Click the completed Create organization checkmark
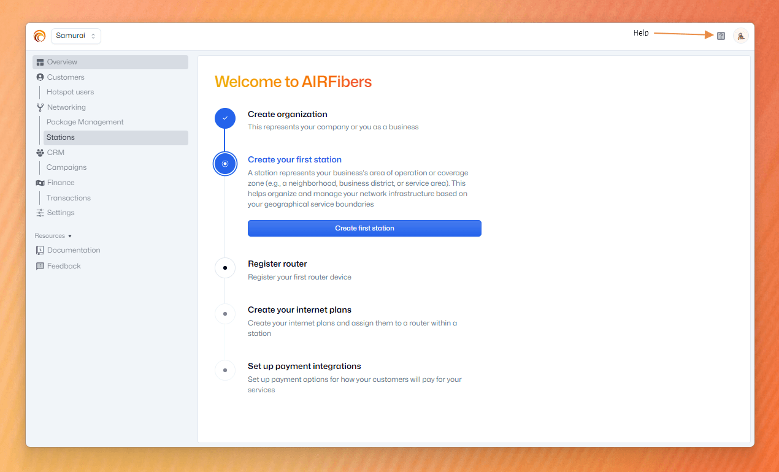 coord(225,118)
